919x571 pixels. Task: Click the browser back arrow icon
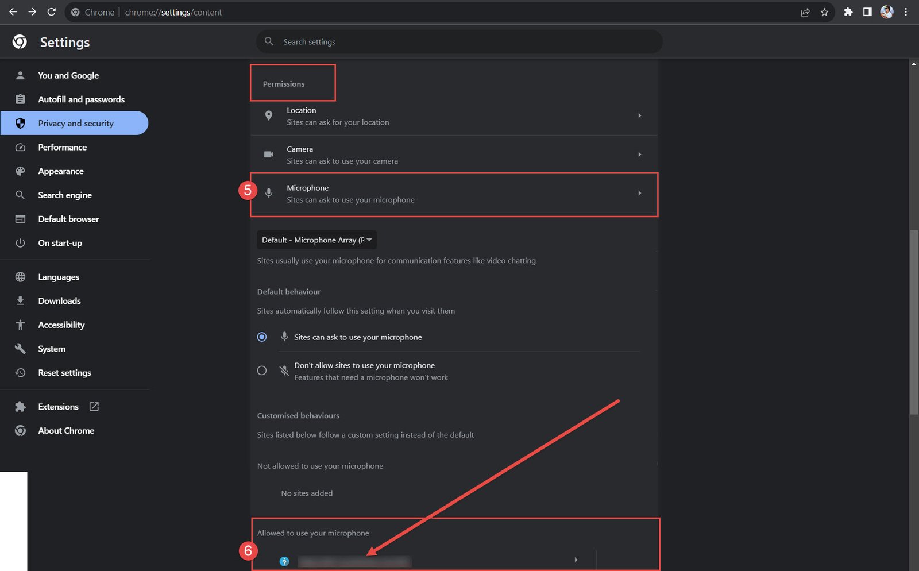(13, 12)
